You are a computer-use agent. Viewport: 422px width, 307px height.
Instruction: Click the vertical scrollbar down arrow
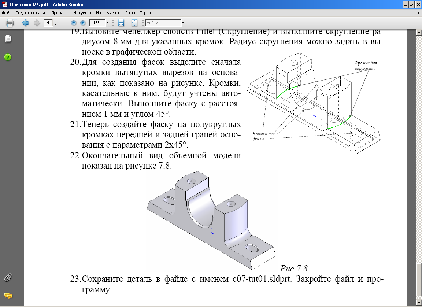pos(418,303)
